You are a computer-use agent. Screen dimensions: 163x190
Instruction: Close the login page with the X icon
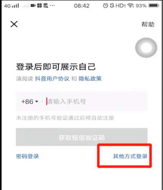click(14, 24)
